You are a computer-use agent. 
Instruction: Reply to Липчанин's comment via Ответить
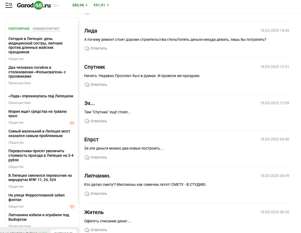pos(98,194)
